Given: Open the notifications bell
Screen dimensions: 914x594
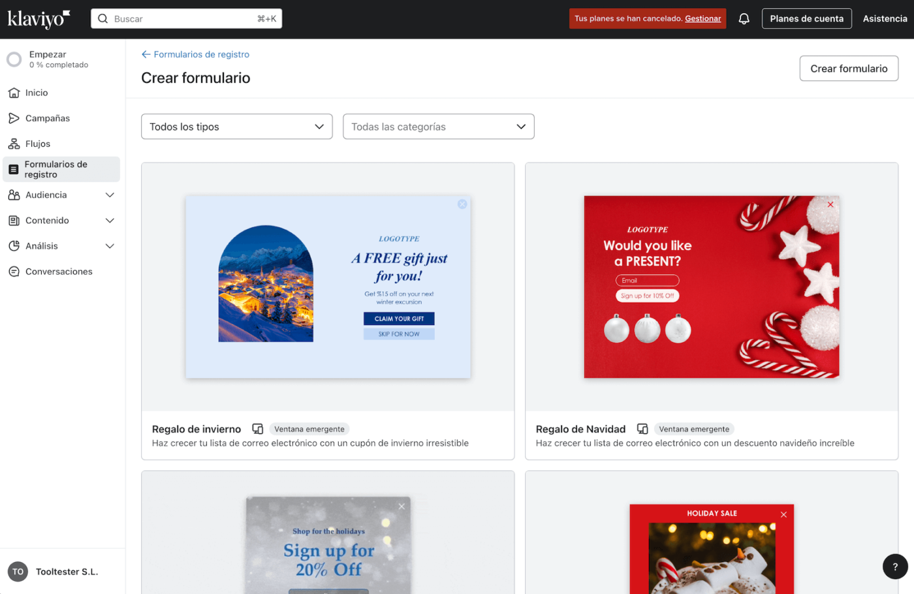Looking at the screenshot, I should 744,19.
